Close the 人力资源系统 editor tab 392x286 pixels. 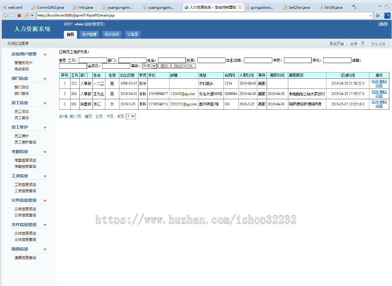coord(240,7)
